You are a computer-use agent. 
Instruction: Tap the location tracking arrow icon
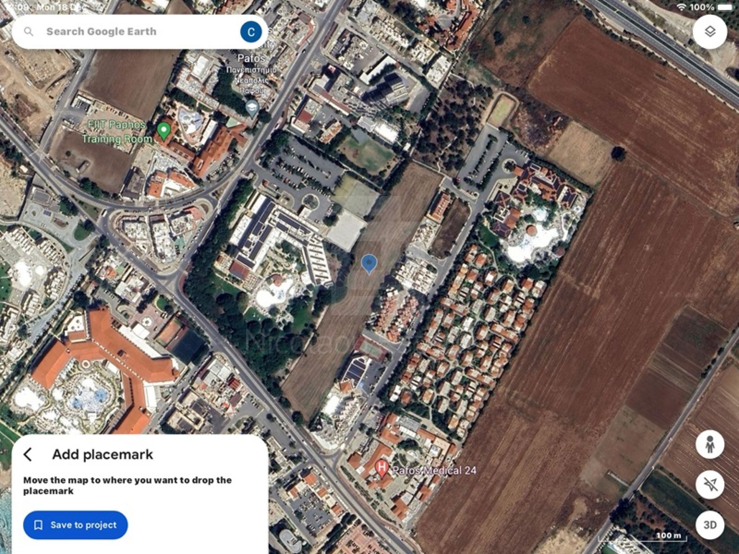(710, 484)
